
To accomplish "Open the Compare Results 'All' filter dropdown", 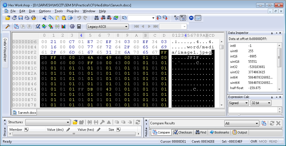I will pos(257,124).
